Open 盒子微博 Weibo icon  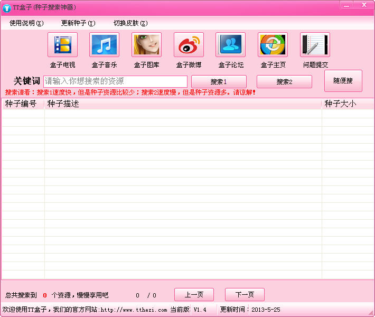pyautogui.click(x=189, y=45)
